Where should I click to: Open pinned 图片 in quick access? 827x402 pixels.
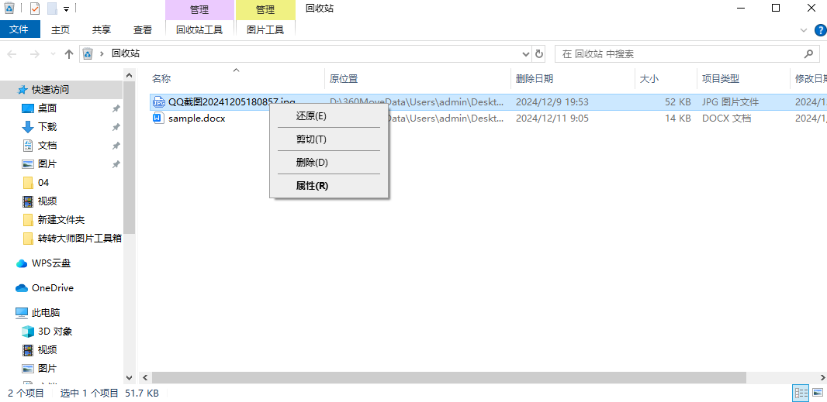click(x=47, y=164)
